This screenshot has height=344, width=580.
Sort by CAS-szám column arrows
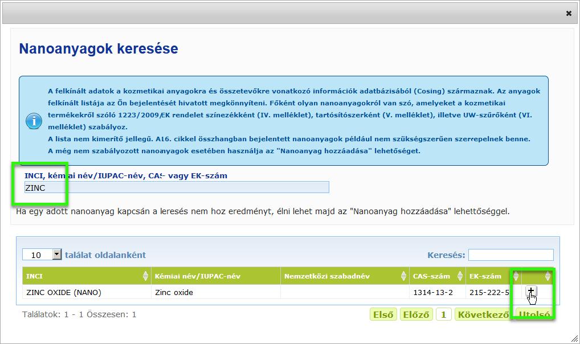460,276
